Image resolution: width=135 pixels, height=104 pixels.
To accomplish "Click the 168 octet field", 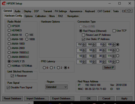I will point(89,44).
